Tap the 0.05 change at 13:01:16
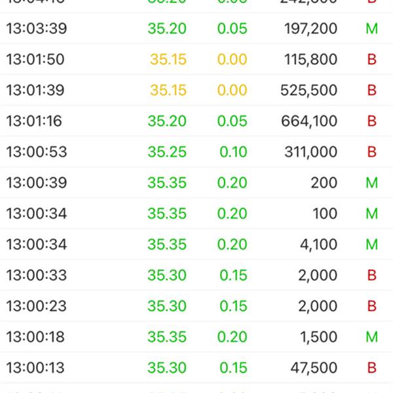Viewport: 393px width, 393px height. (x=232, y=121)
